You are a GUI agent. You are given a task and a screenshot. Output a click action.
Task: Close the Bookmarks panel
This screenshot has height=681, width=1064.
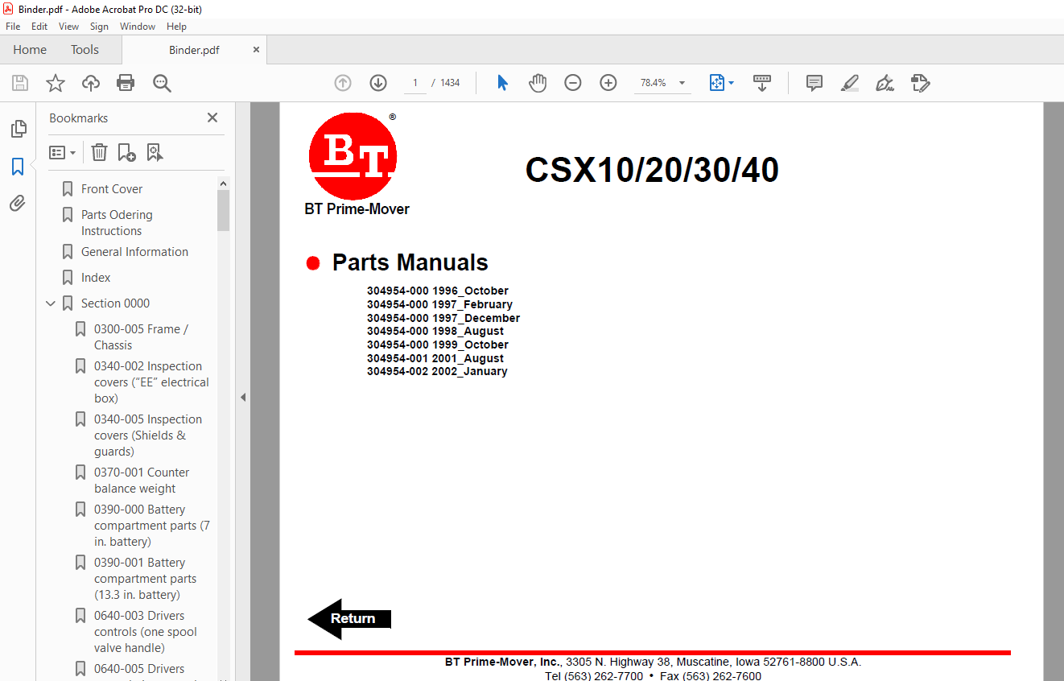pyautogui.click(x=212, y=118)
